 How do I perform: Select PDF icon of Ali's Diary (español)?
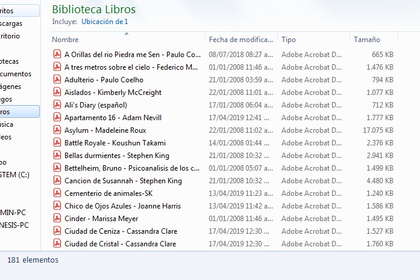click(57, 105)
